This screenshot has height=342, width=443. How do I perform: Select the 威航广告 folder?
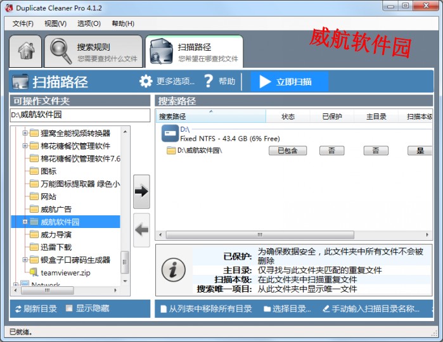[x=56, y=209]
